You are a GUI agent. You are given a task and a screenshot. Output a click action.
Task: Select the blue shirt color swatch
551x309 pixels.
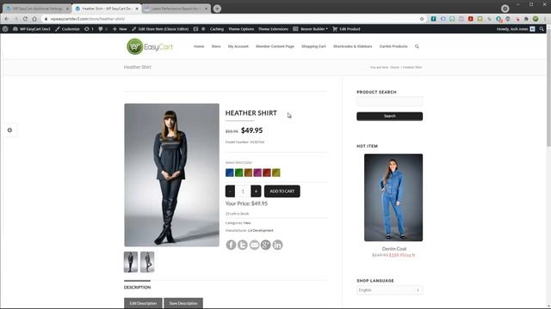pos(230,173)
